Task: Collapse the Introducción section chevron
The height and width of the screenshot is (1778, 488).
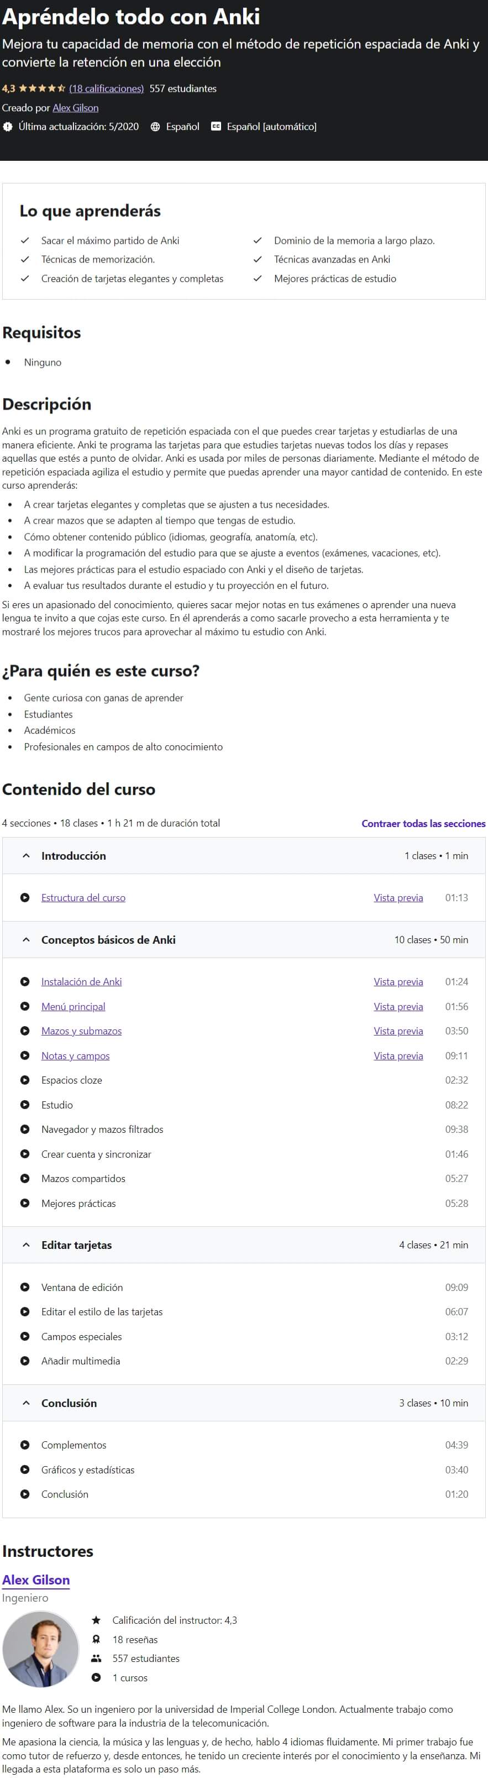Action: pos(26,856)
